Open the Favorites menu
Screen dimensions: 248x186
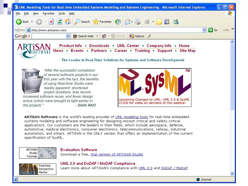coord(48,13)
